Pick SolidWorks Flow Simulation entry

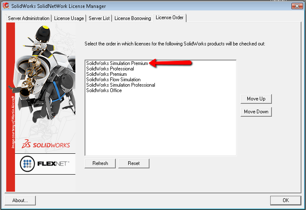tap(113, 80)
